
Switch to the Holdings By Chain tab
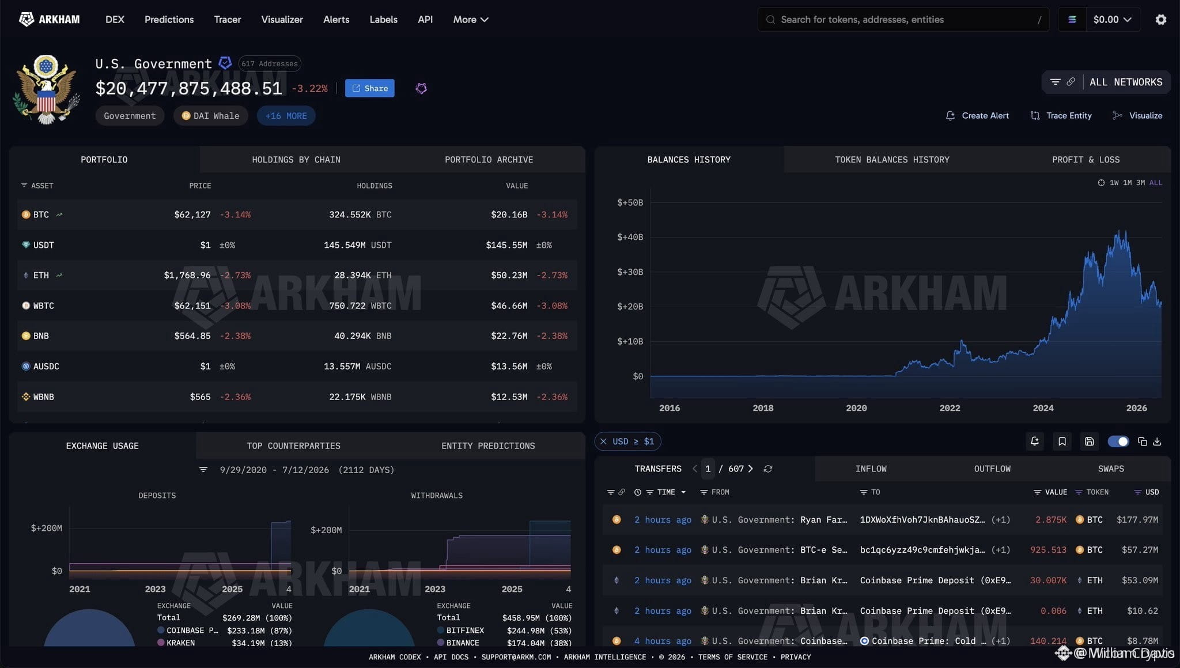pos(296,160)
